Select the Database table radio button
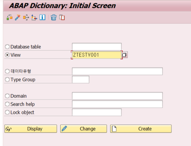The width and height of the screenshot is (191, 146). (x=7, y=47)
